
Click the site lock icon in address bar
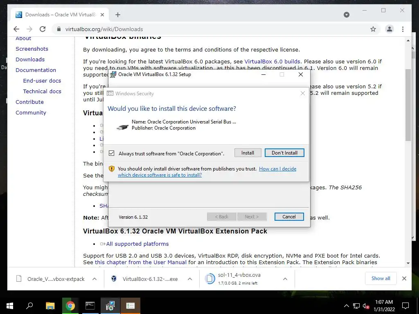point(59,29)
